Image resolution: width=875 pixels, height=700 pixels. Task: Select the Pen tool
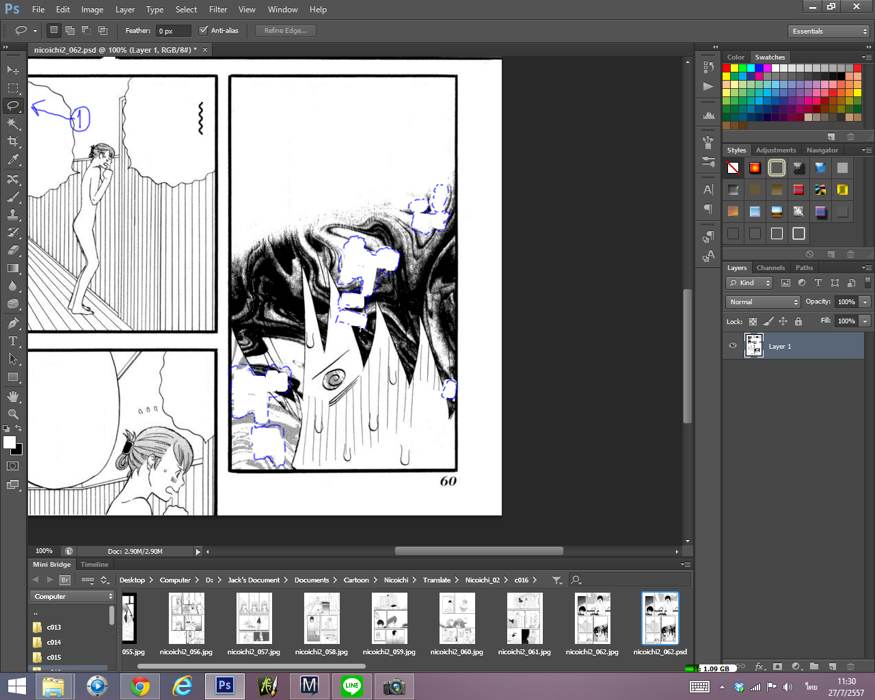point(13,323)
